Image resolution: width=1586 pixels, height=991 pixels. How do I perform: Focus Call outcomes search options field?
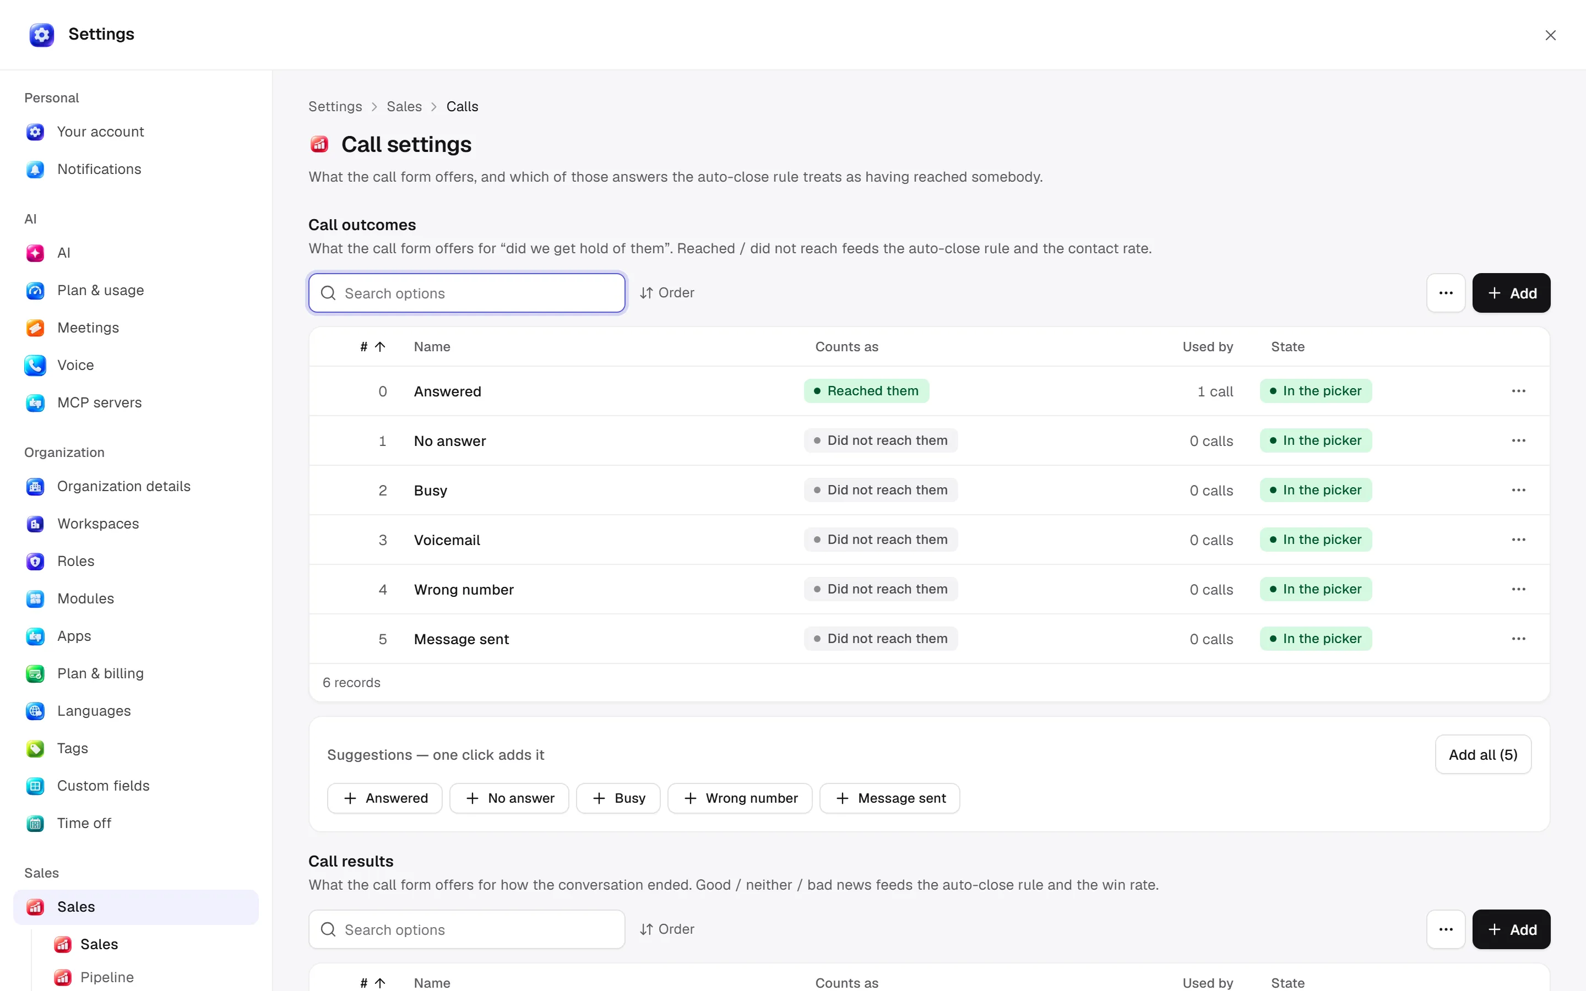click(466, 293)
